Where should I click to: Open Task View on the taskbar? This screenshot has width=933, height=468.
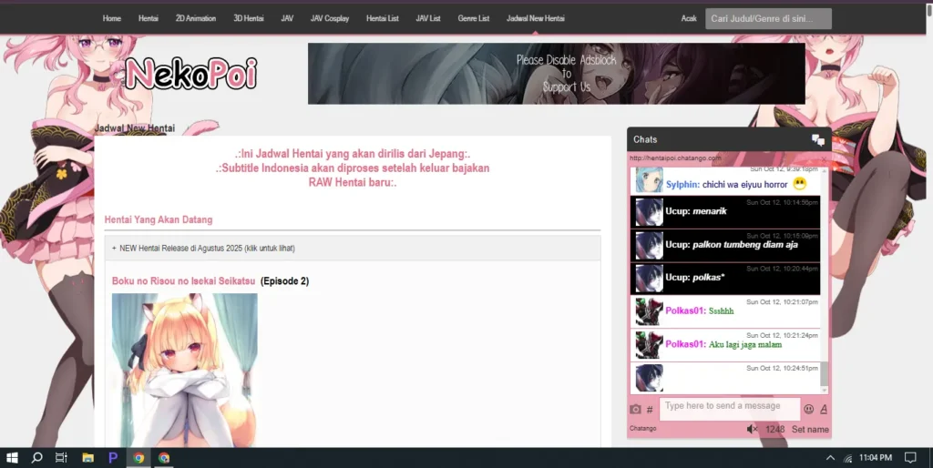[61, 457]
